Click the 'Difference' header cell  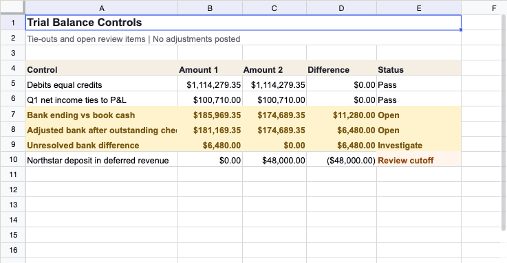(341, 68)
